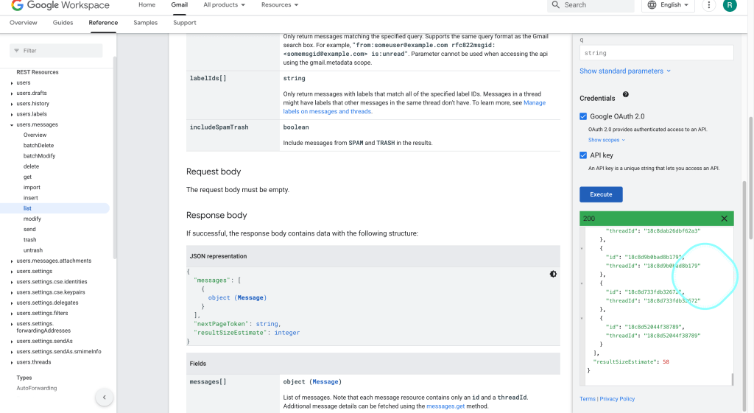Click the blue Execute button
The width and height of the screenshot is (754, 413).
click(x=601, y=194)
